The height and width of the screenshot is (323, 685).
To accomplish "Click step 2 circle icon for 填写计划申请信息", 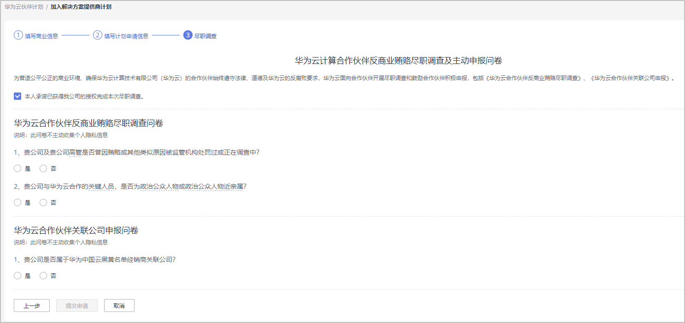I will pyautogui.click(x=98, y=35).
